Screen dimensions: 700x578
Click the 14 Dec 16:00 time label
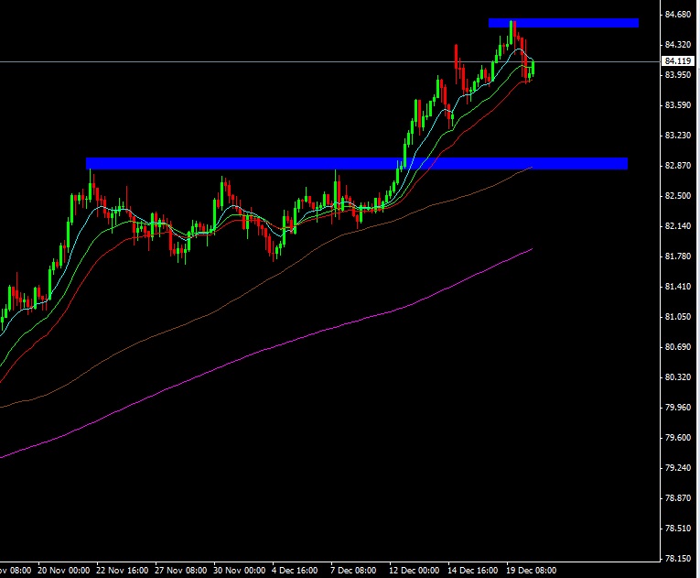(472, 571)
